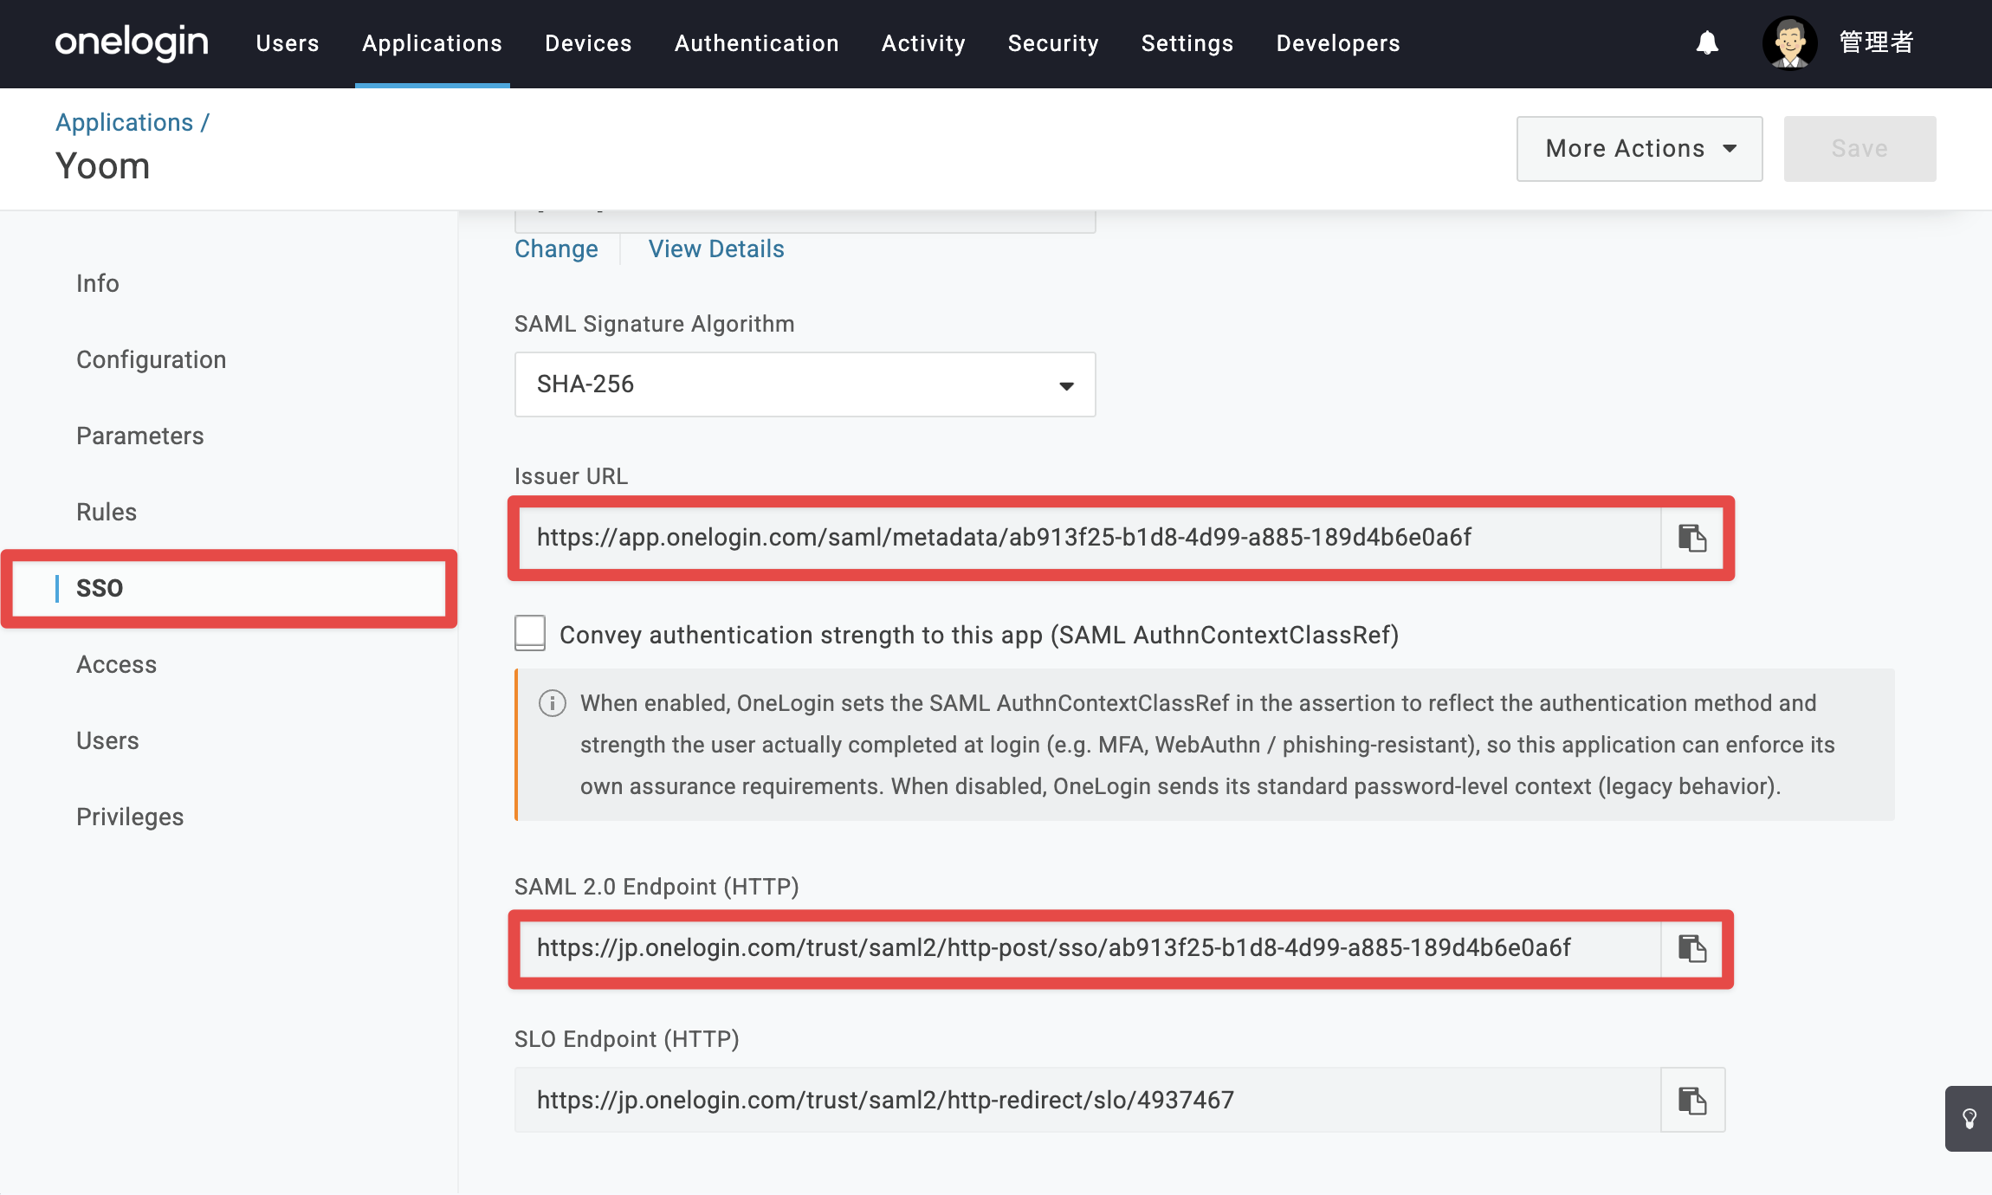
Task: Switch to the Users sidebar tab
Action: point(107,740)
